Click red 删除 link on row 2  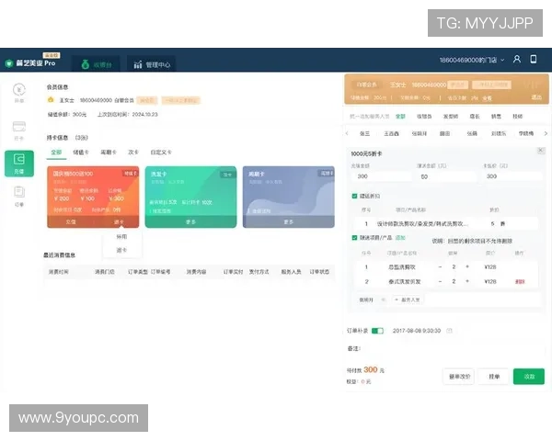[x=520, y=282]
